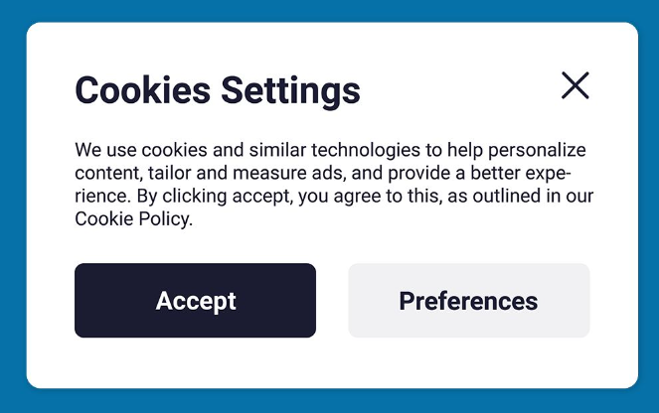Viewport: 659px width, 413px height.
Task: Click the phrase "By clicking accept"
Action: pyautogui.click(x=212, y=197)
